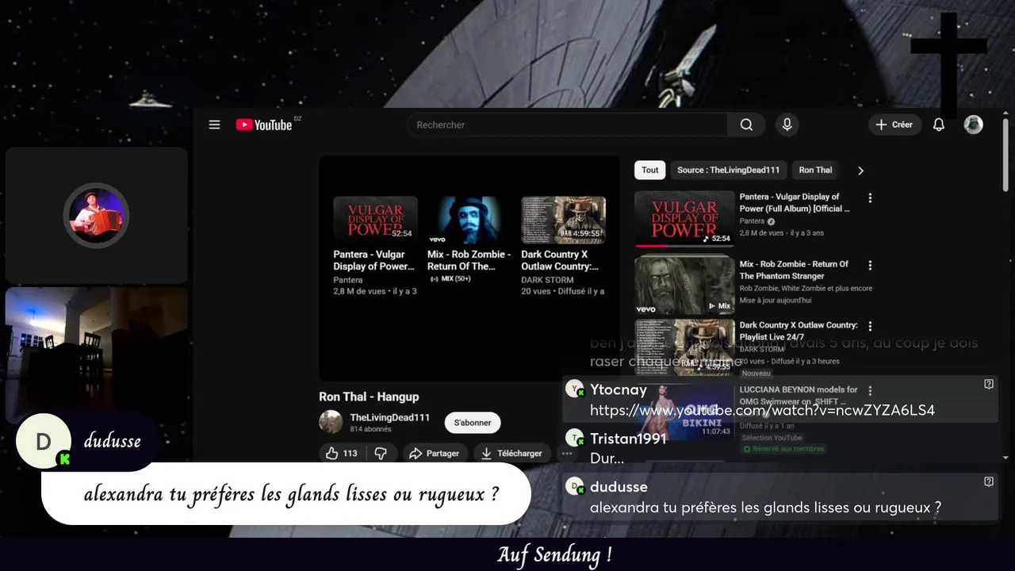Screen dimensions: 1015x571
Task: Open the sidebar Dark Country playlist thumbnail
Action: pyautogui.click(x=684, y=347)
